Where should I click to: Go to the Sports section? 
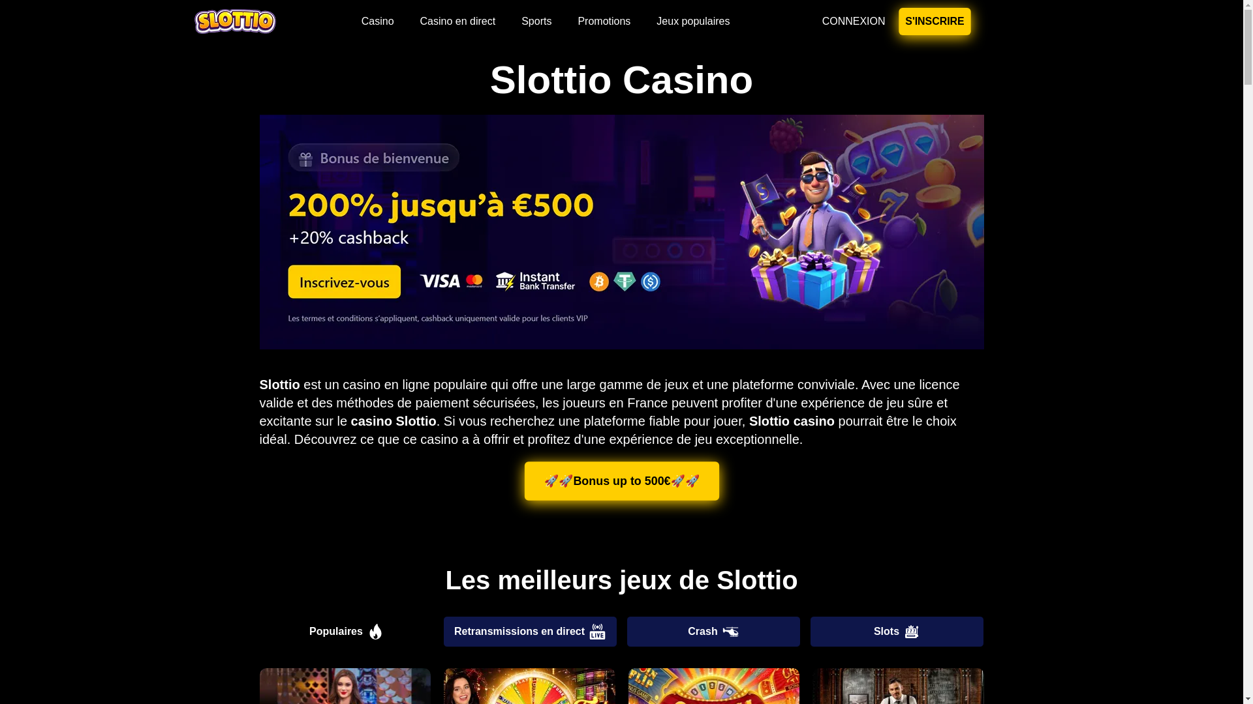[536, 22]
